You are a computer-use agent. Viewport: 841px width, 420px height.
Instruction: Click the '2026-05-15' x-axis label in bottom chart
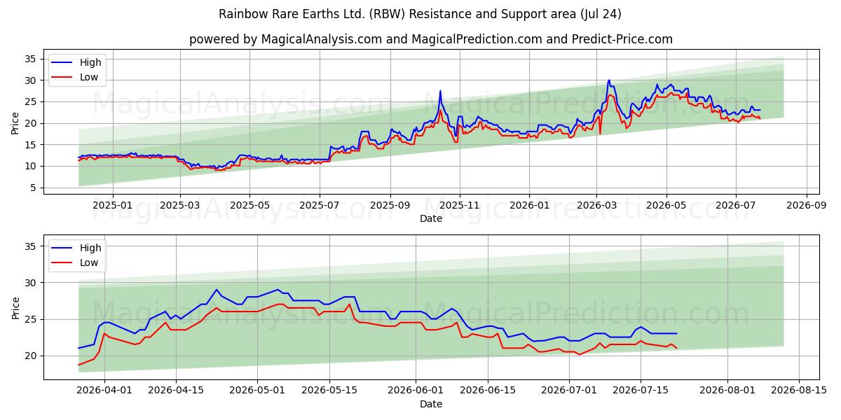click(328, 391)
